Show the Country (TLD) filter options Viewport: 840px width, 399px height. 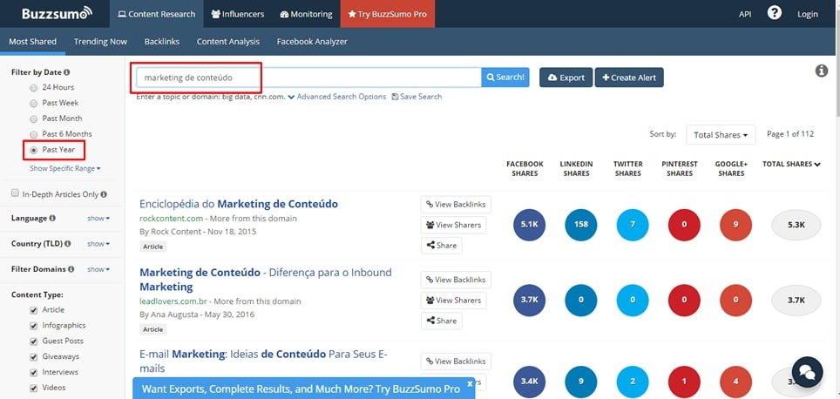click(x=98, y=244)
